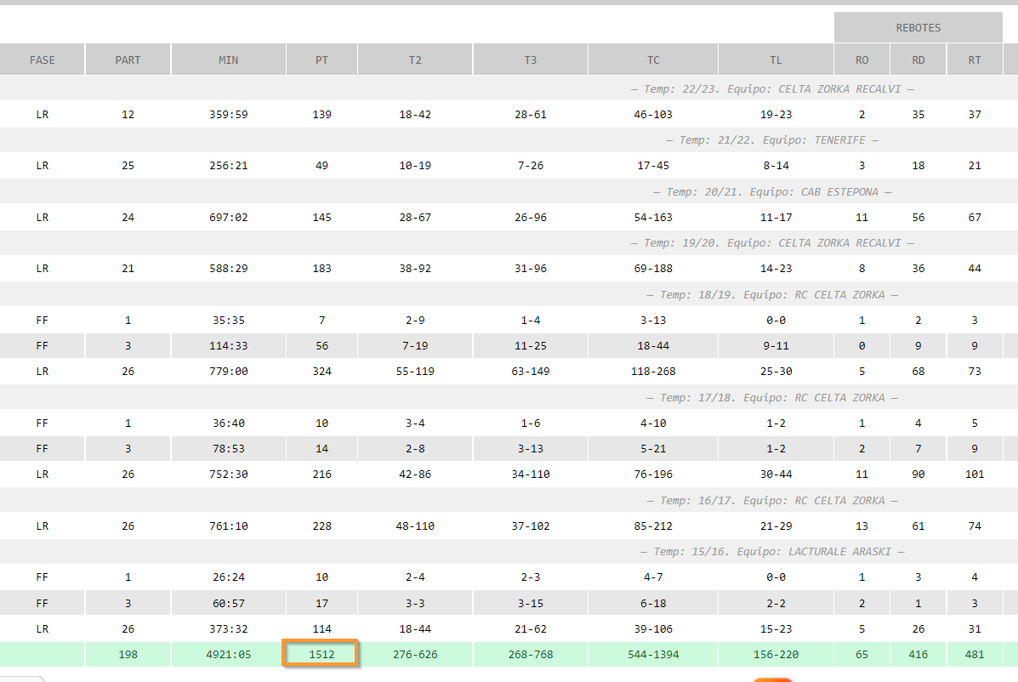Select the TC value 69-188

[x=653, y=268]
